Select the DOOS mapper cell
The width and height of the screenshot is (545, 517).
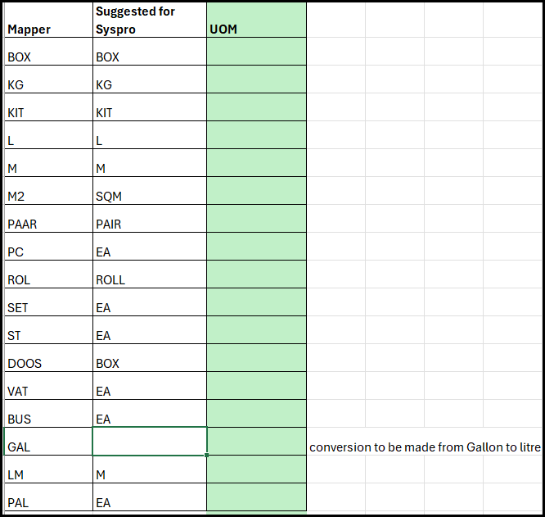[x=47, y=358]
